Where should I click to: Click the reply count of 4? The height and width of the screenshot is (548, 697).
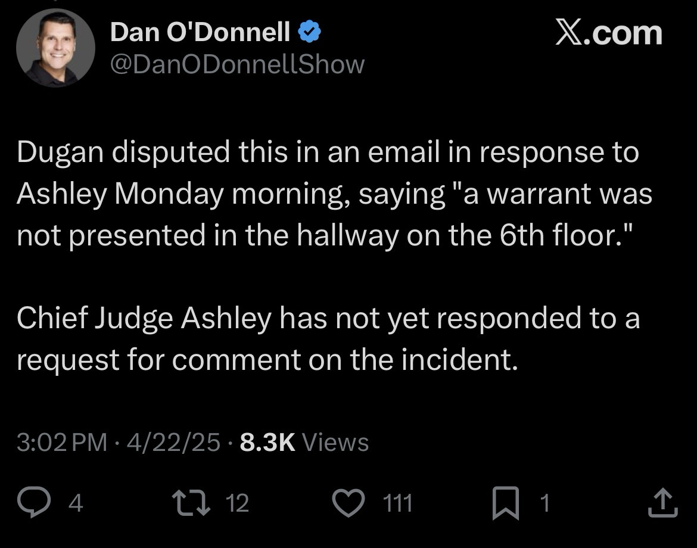click(76, 505)
